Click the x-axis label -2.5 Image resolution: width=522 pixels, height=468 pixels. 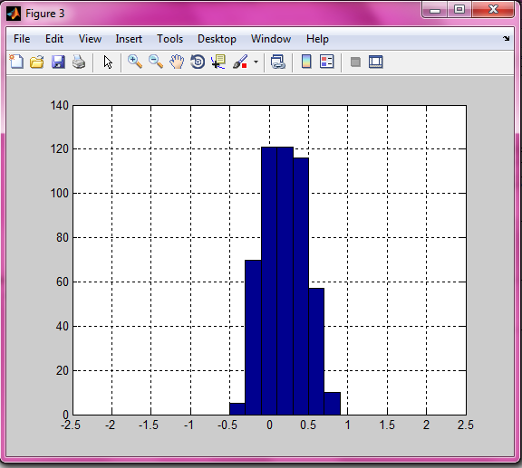pyautogui.click(x=71, y=425)
